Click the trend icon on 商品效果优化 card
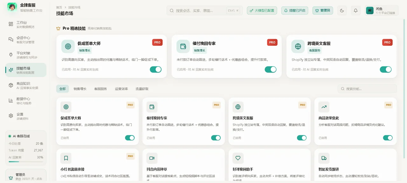Viewport: 407px width, 183px height. (x=324, y=107)
